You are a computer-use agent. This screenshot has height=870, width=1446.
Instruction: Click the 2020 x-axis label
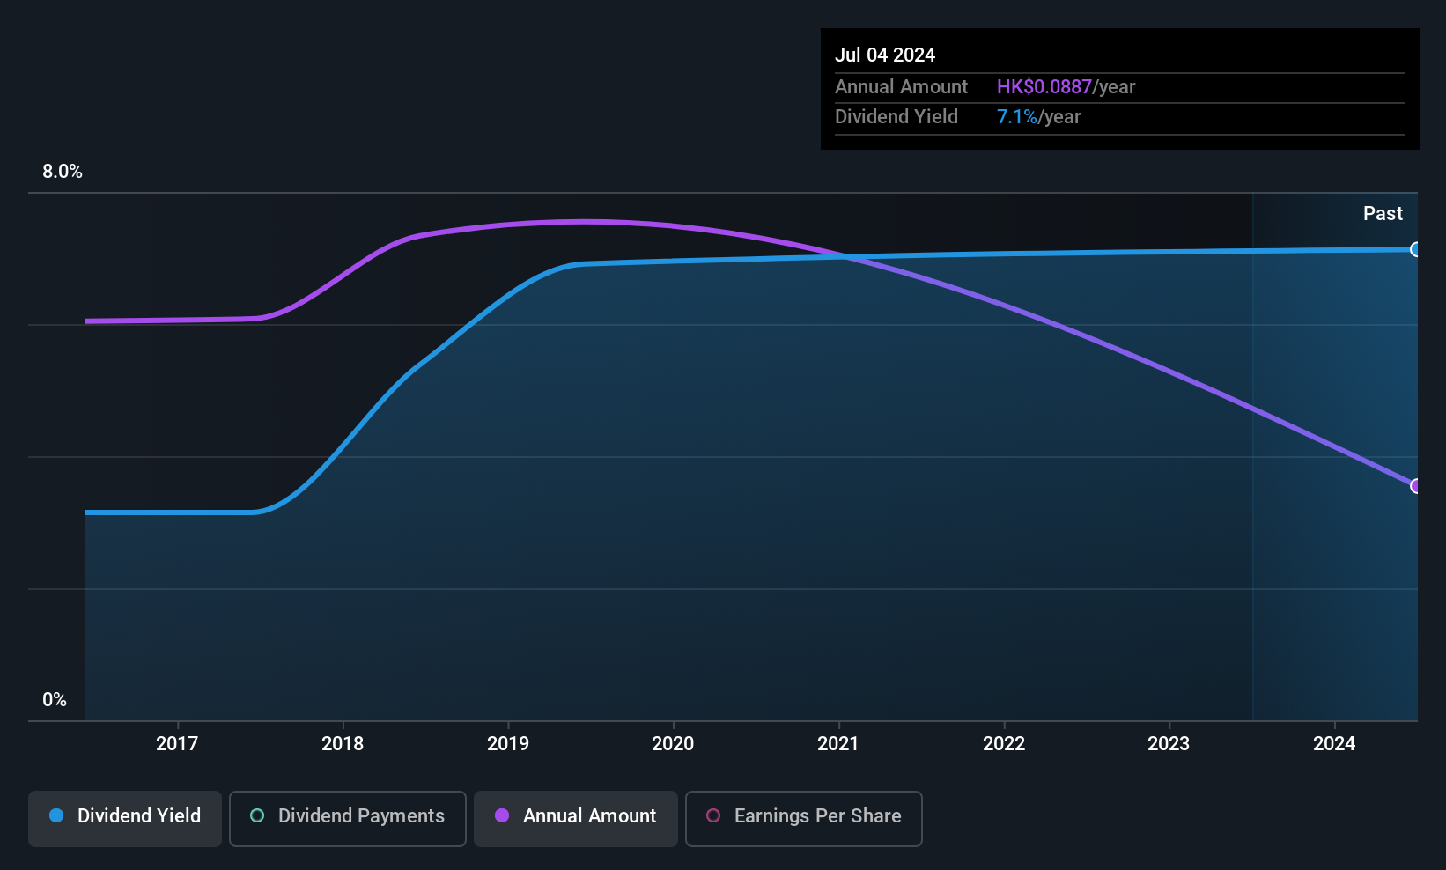[673, 744]
